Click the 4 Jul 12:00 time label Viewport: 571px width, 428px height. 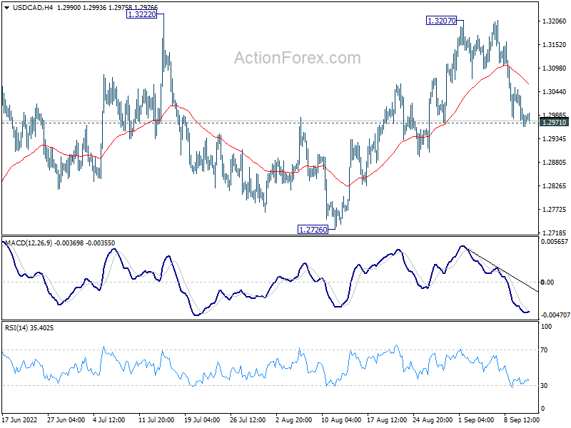109,419
